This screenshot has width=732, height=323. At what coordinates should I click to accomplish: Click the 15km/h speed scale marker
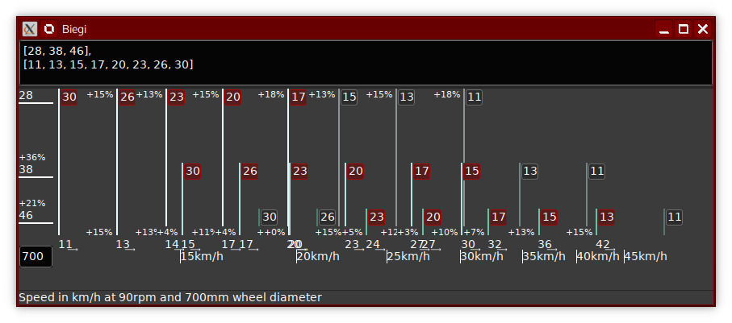[x=202, y=256]
